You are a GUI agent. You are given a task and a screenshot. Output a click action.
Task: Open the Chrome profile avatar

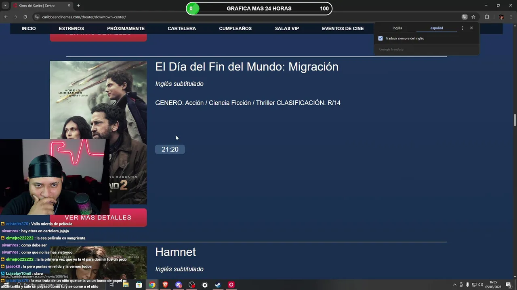coord(501,17)
